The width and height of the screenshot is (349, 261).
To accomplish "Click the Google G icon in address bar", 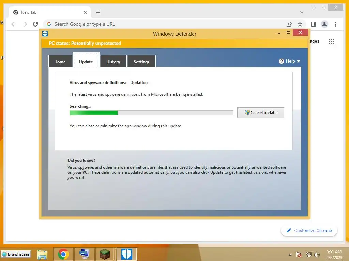I will click(x=49, y=24).
